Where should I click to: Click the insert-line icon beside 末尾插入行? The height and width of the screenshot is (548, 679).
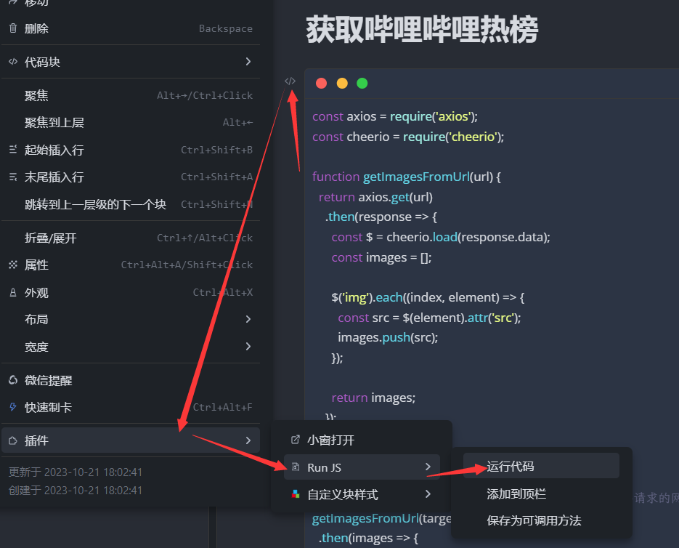(13, 177)
